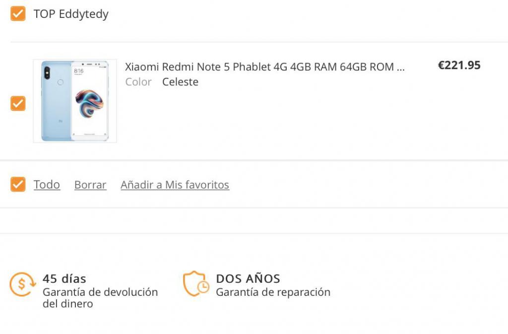The width and height of the screenshot is (508, 334).
Task: Click Garantía de devolución del dinero text
Action: coord(100,298)
